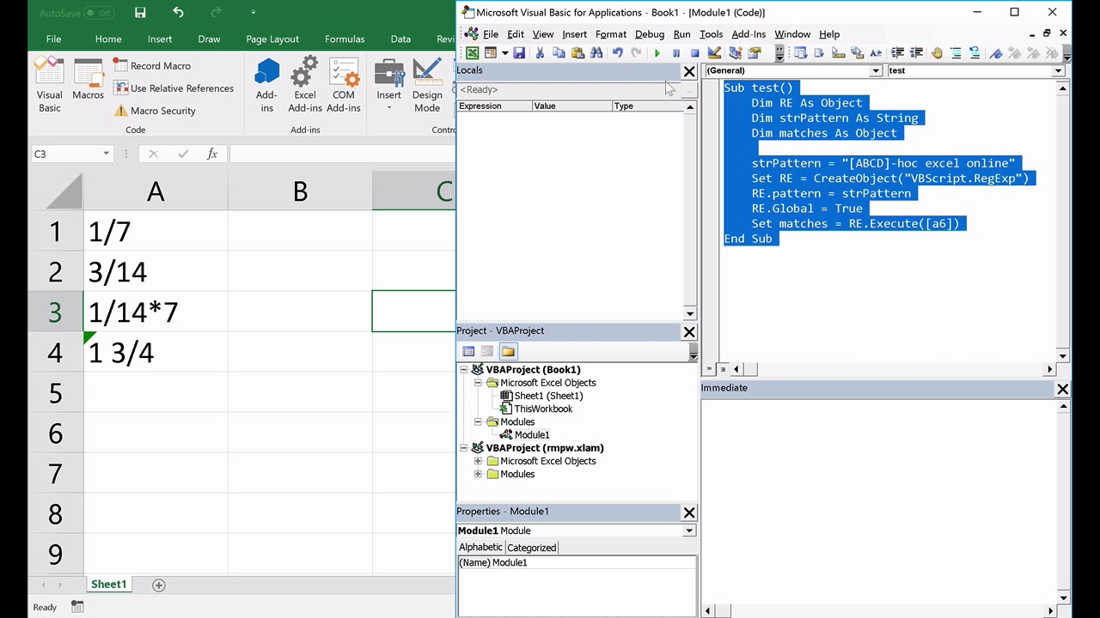Open the VBA Run menu
The height and width of the screenshot is (618, 1100).
click(x=681, y=34)
